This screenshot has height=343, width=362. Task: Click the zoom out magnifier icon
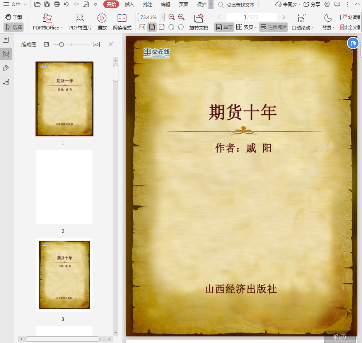[x=172, y=17]
